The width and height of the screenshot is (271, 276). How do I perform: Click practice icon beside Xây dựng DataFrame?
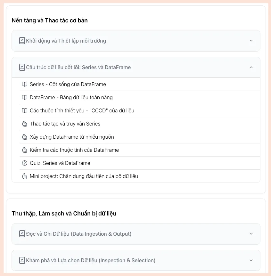coord(25,137)
